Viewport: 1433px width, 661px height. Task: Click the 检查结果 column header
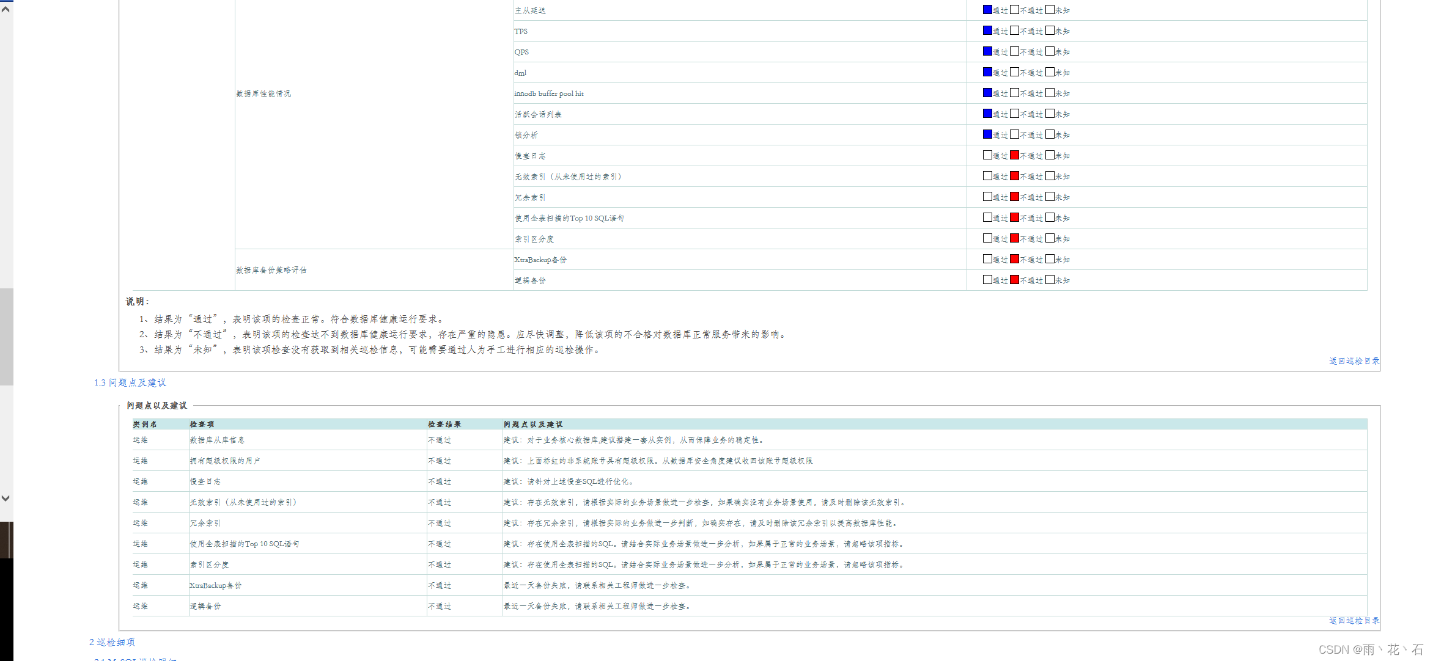444,424
